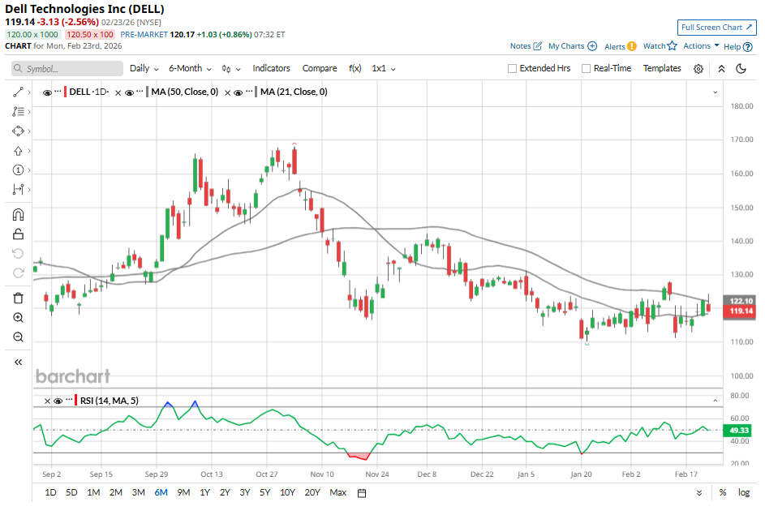Zoom in using the magnifier plus icon
This screenshot has height=515, width=765.
coord(18,318)
